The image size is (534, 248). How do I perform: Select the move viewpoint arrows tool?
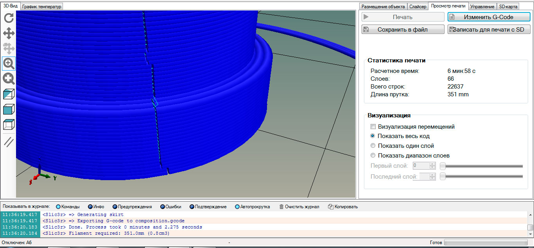click(9, 33)
